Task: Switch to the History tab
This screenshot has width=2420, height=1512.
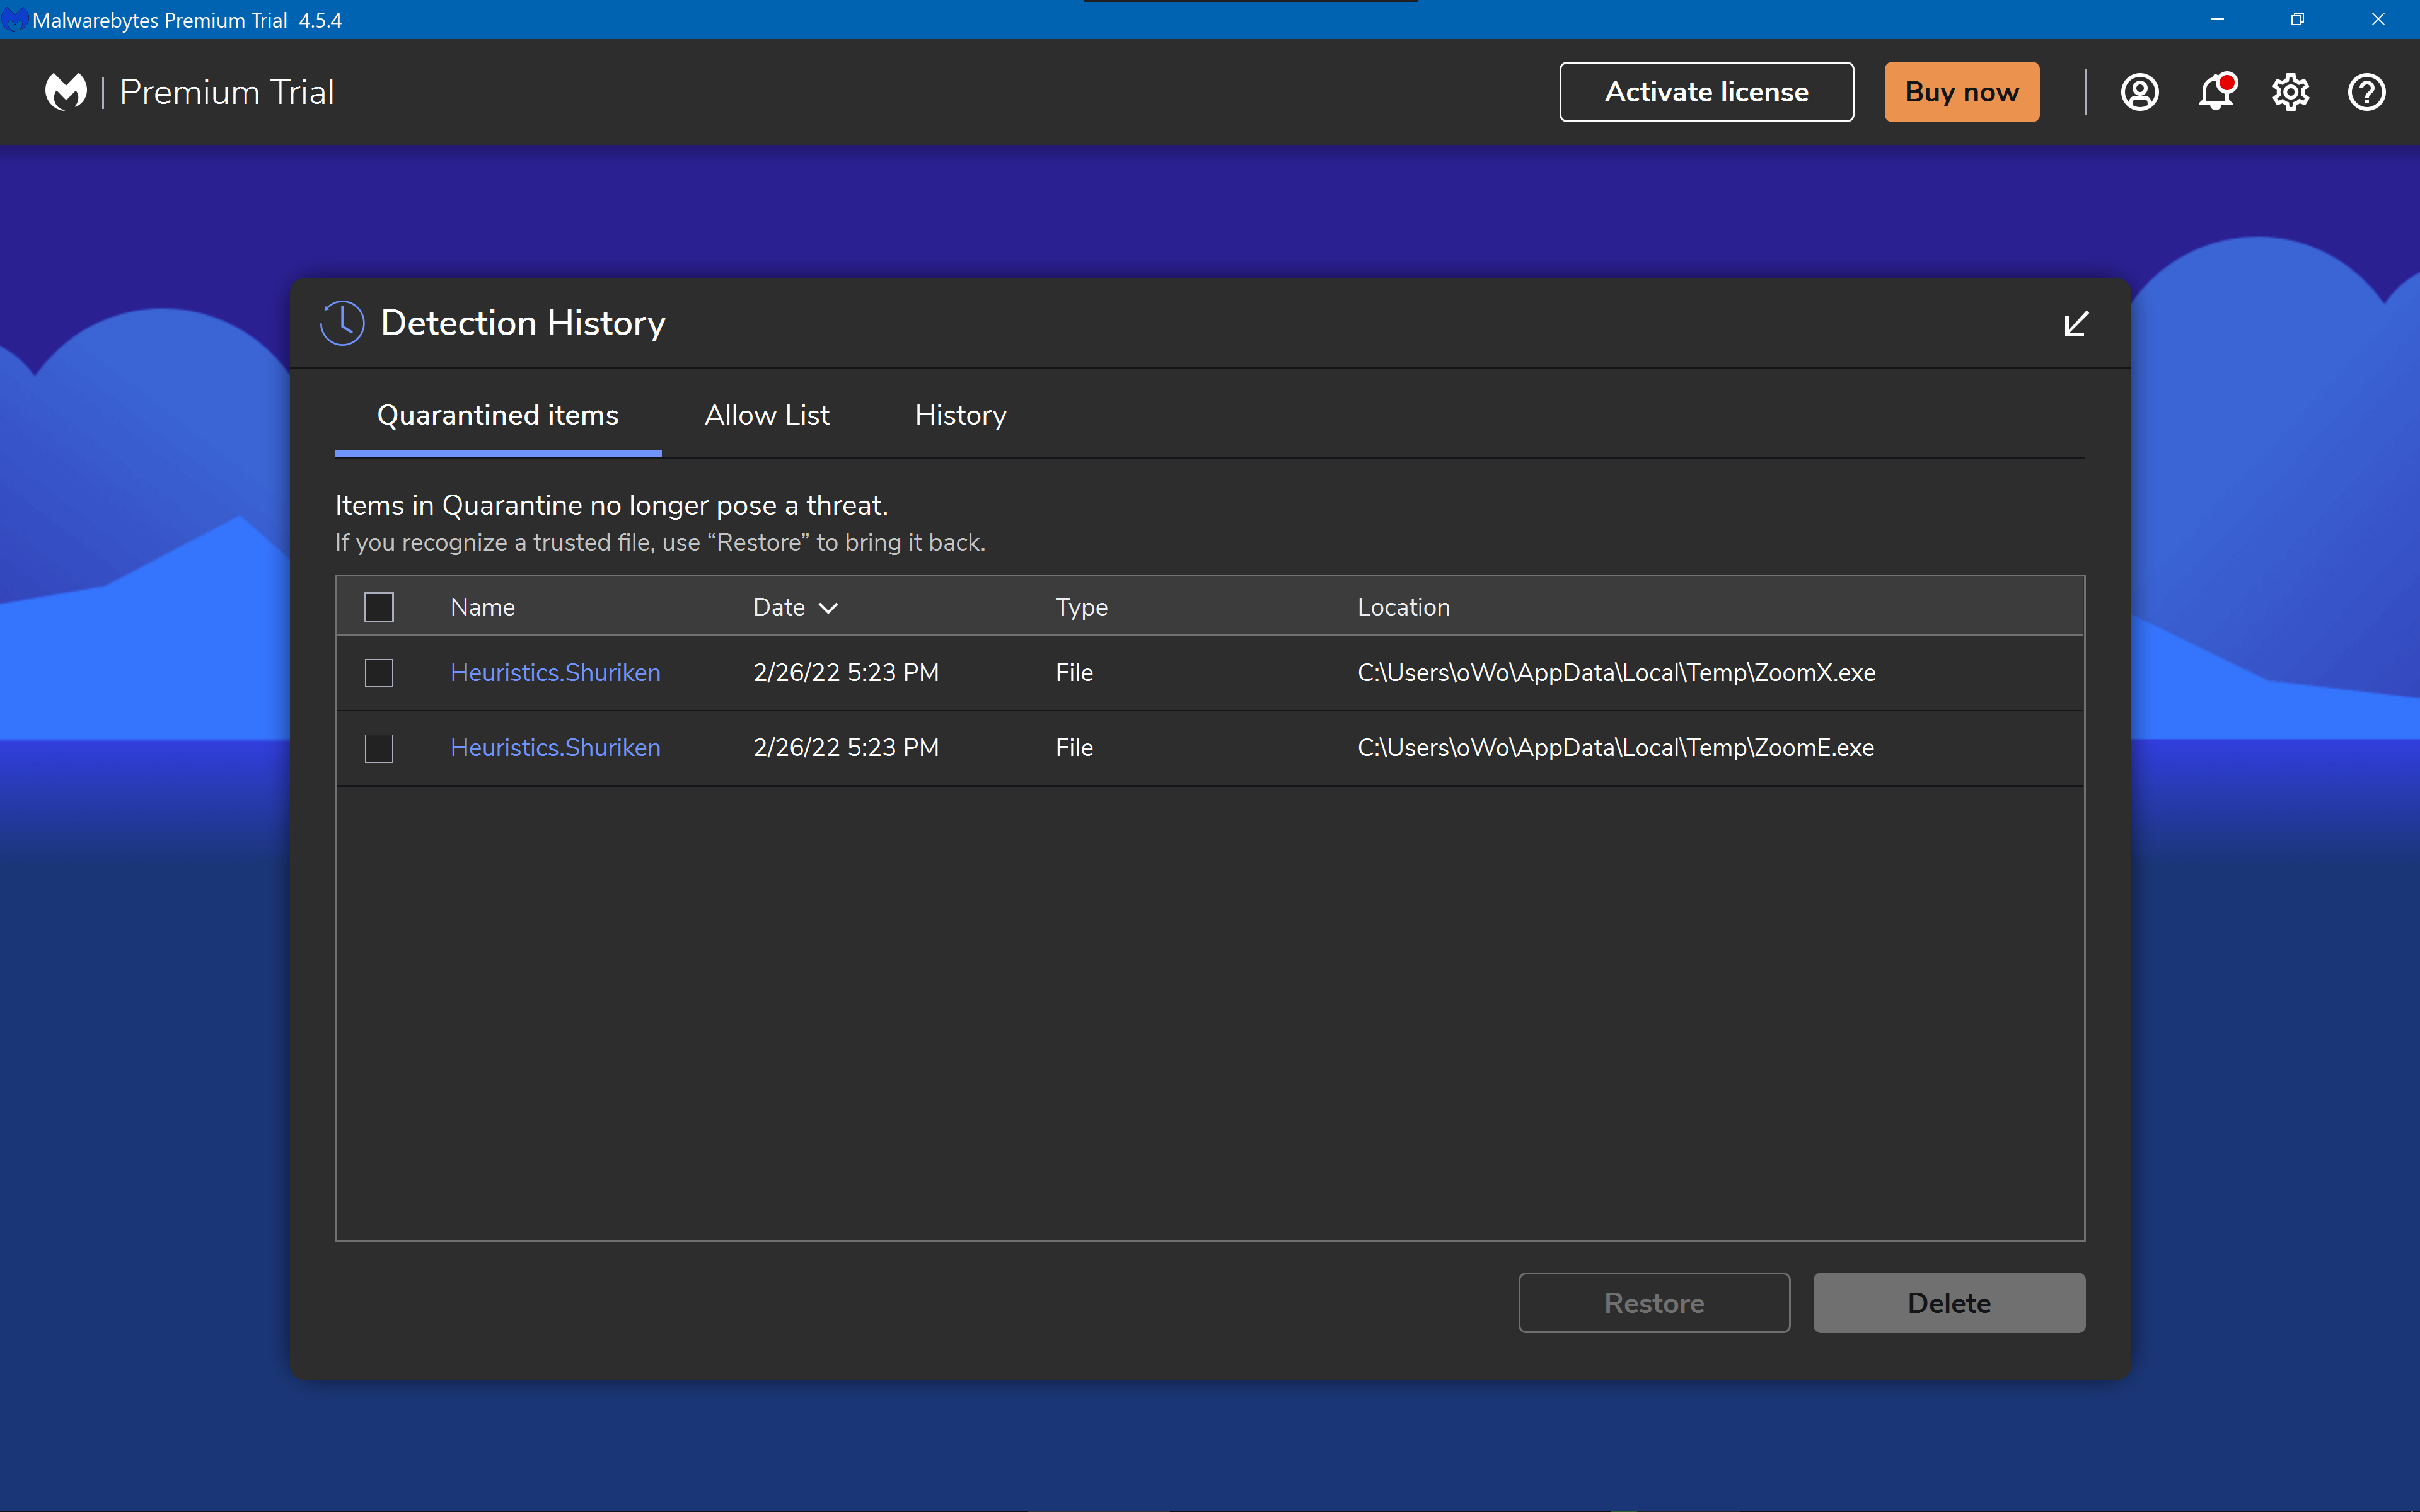Action: pos(961,415)
